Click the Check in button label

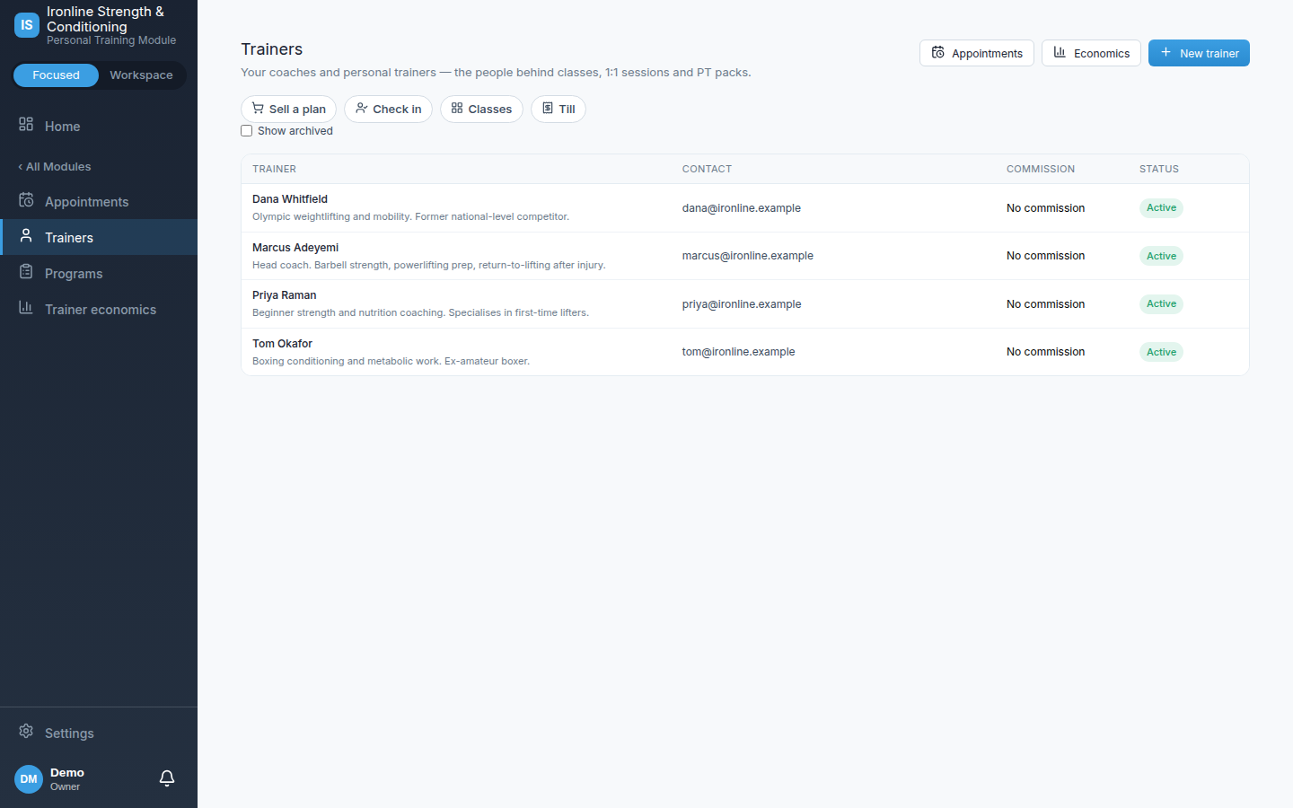397,110
